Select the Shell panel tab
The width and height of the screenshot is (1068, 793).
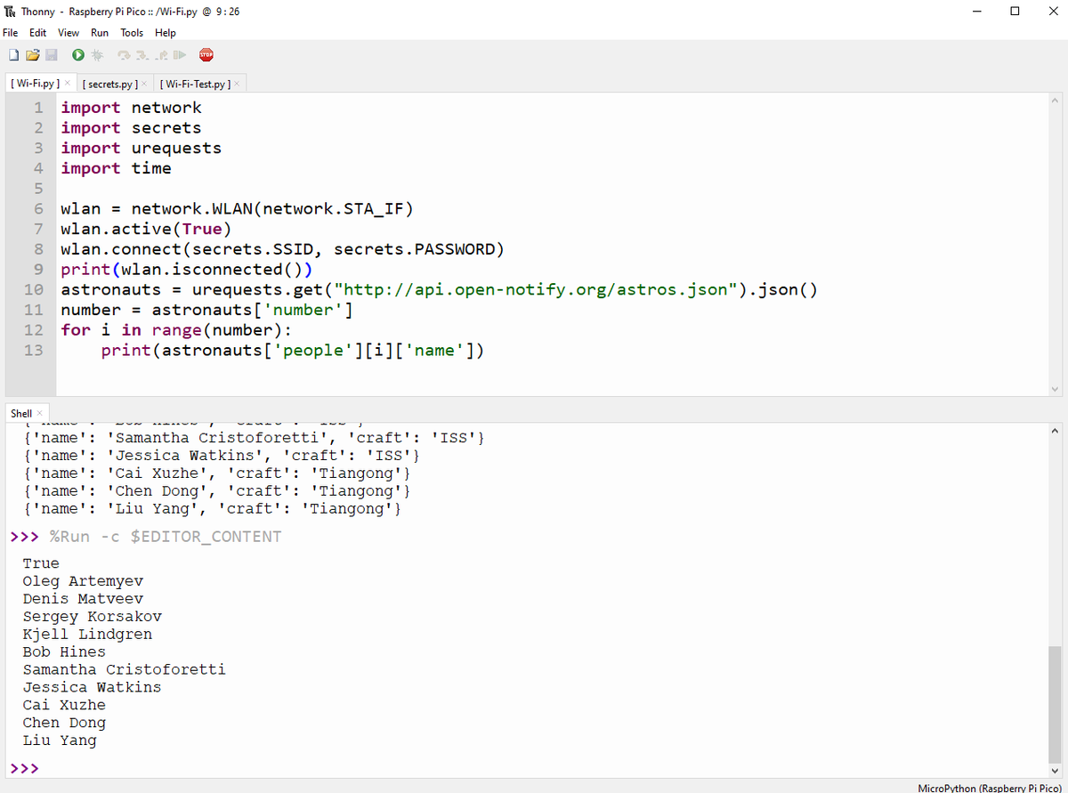(20, 413)
